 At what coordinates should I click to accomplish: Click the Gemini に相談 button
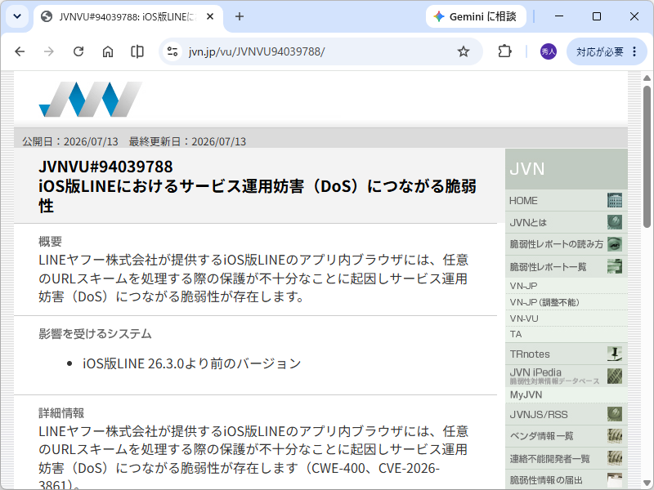coord(476,16)
